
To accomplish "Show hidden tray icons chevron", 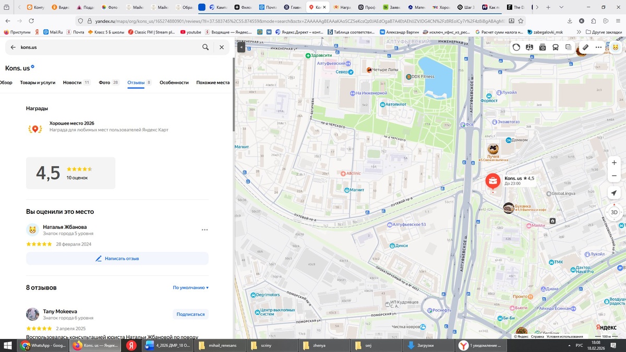I will point(569,345).
